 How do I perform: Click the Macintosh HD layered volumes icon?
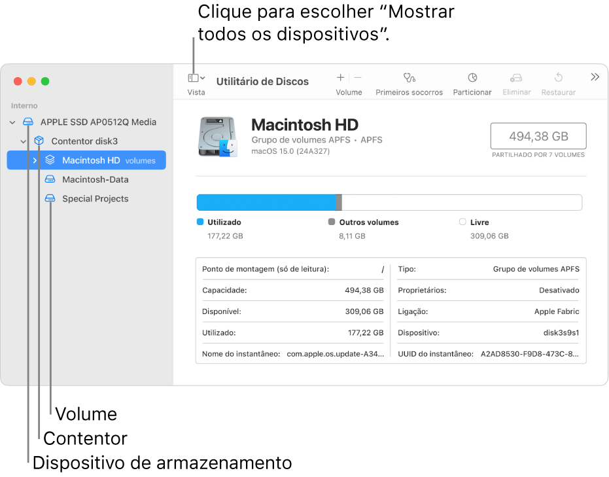50,160
